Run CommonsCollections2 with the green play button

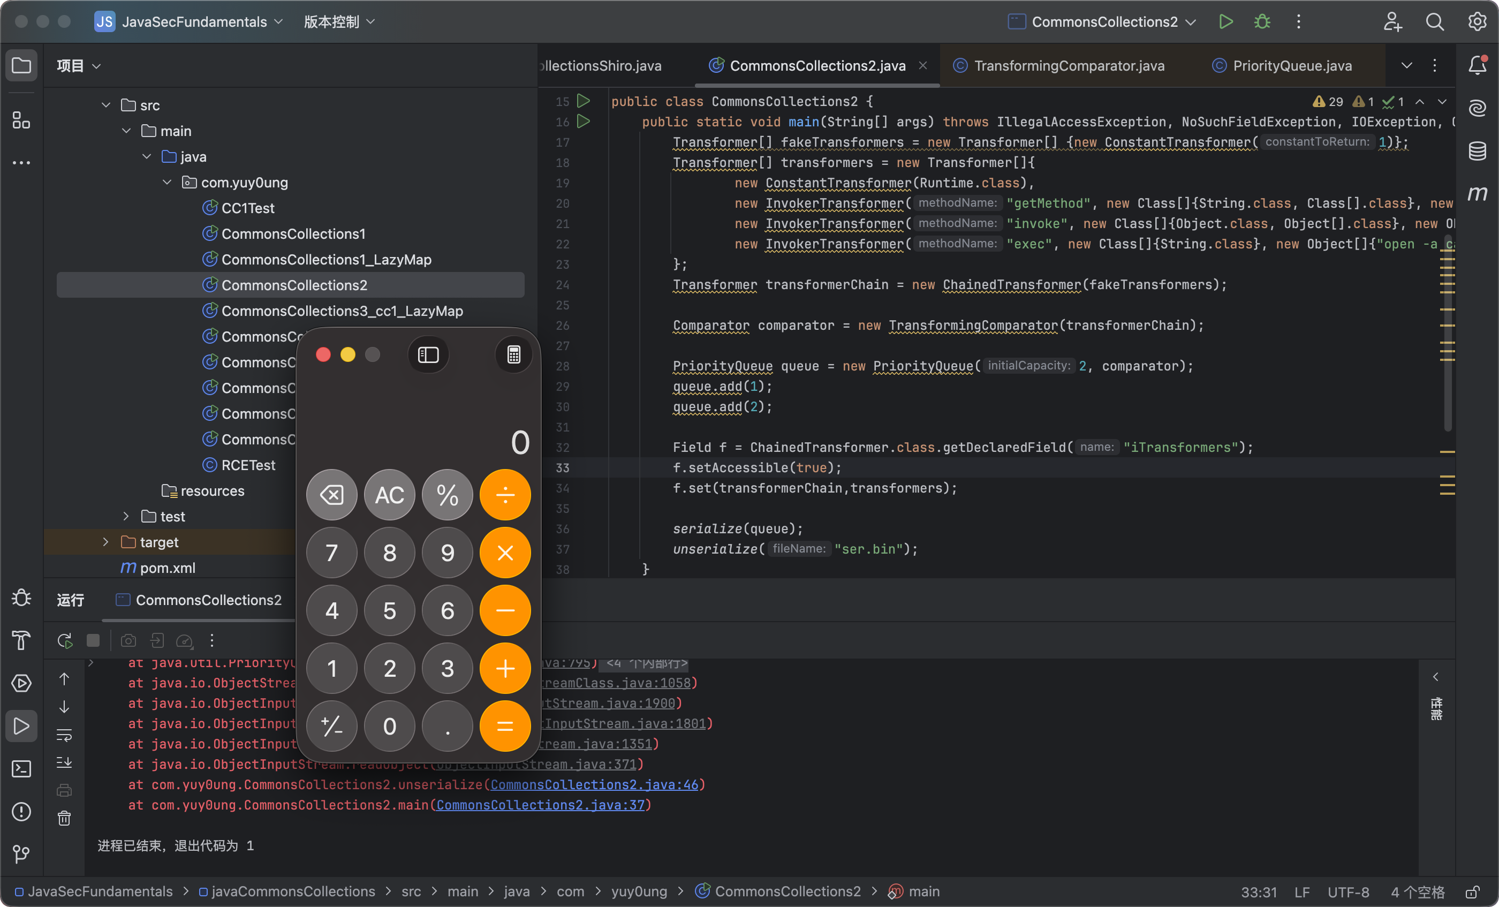[1226, 22]
